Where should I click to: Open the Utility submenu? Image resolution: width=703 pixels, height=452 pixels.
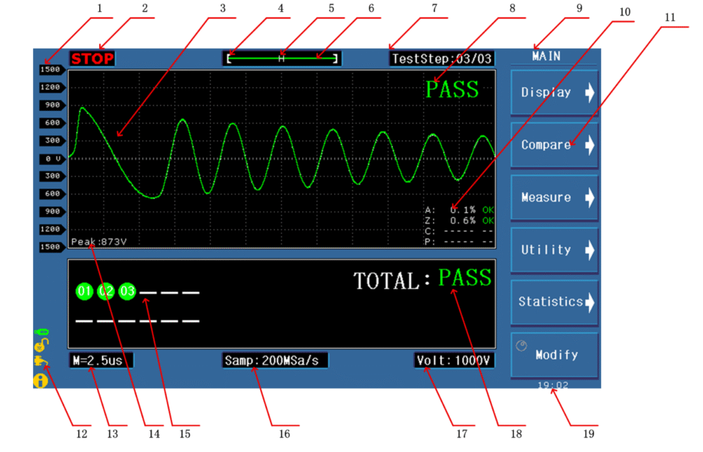pos(554,250)
